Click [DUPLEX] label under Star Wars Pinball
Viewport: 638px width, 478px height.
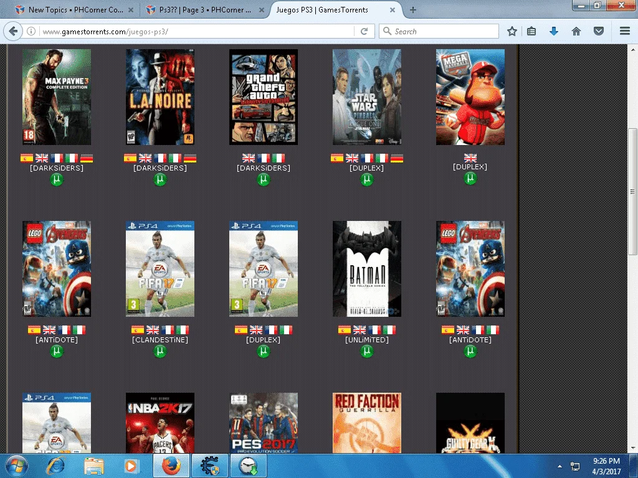(366, 168)
